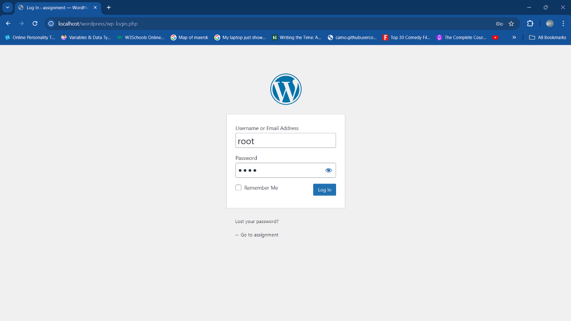Open the Top 30 Comedy Fil... bookmark
The image size is (571, 321).
click(406, 38)
